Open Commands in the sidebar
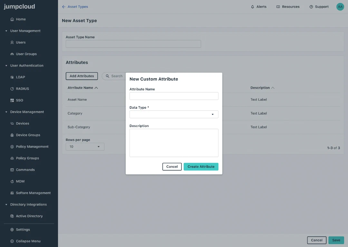This screenshot has width=348, height=247. [x=25, y=170]
